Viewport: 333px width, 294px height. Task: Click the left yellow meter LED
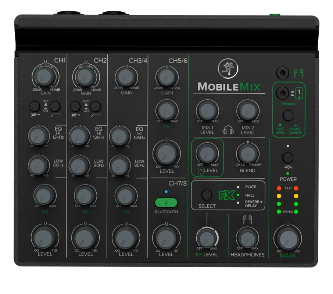(279, 196)
